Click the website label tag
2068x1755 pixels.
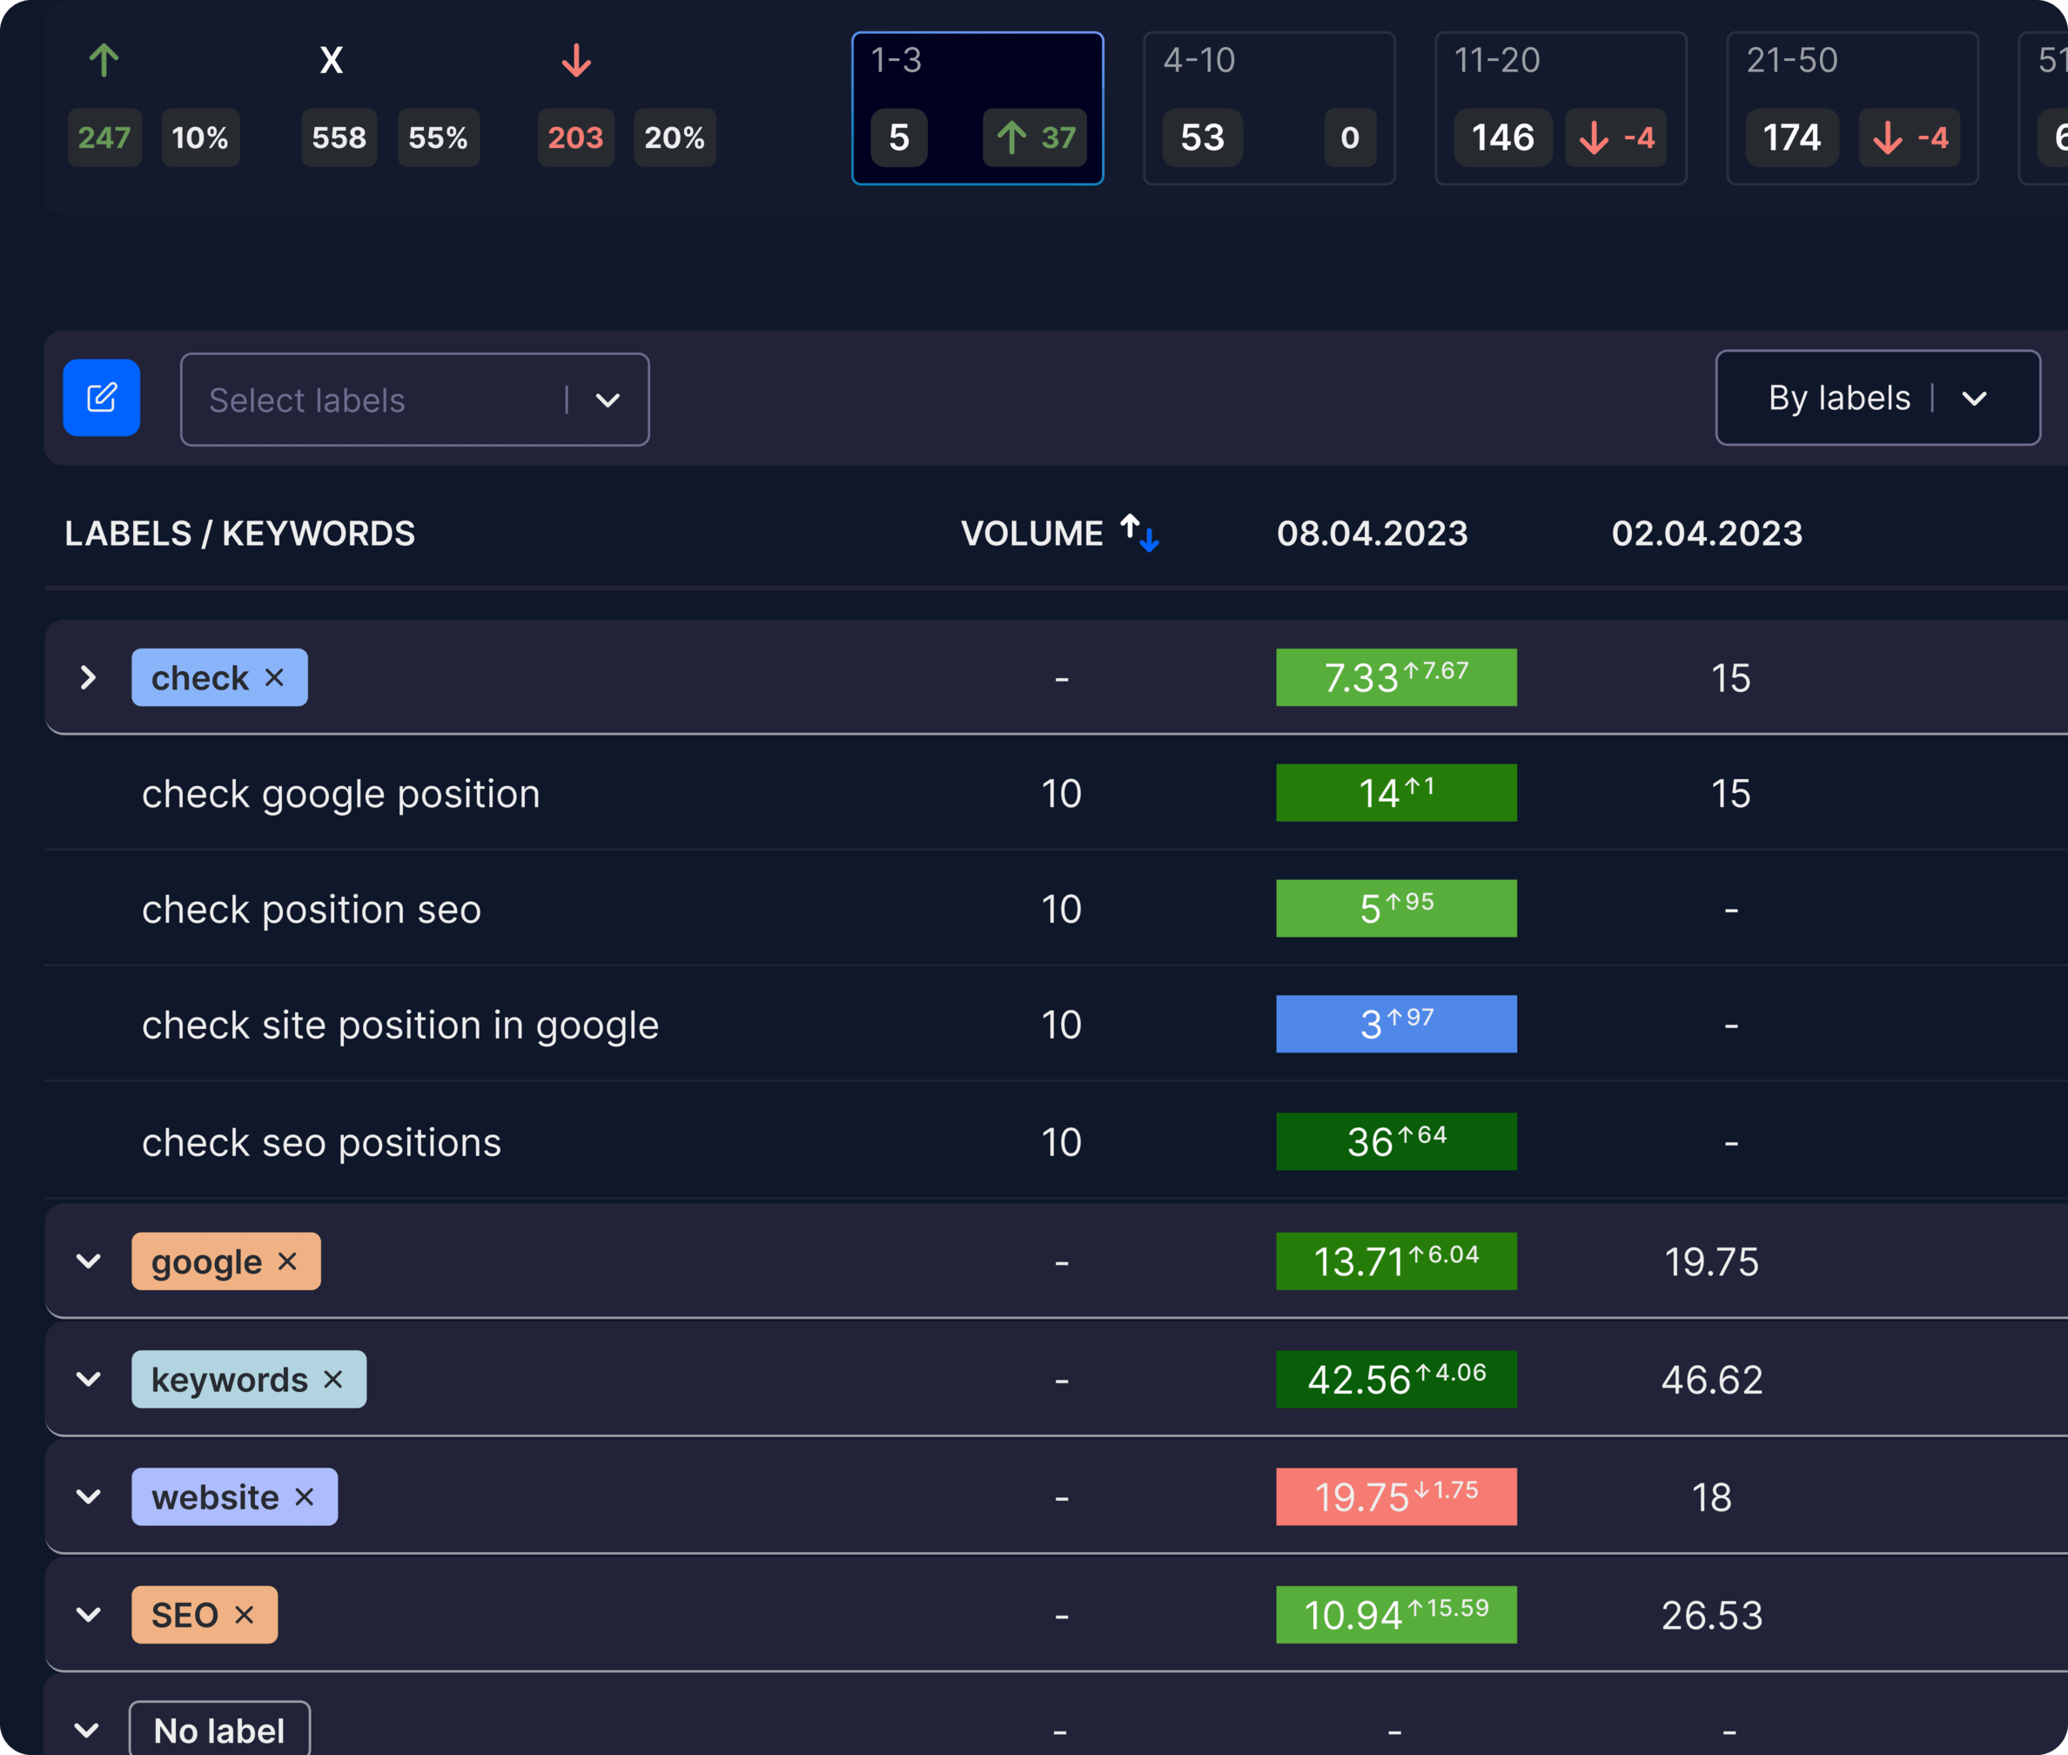(235, 1496)
